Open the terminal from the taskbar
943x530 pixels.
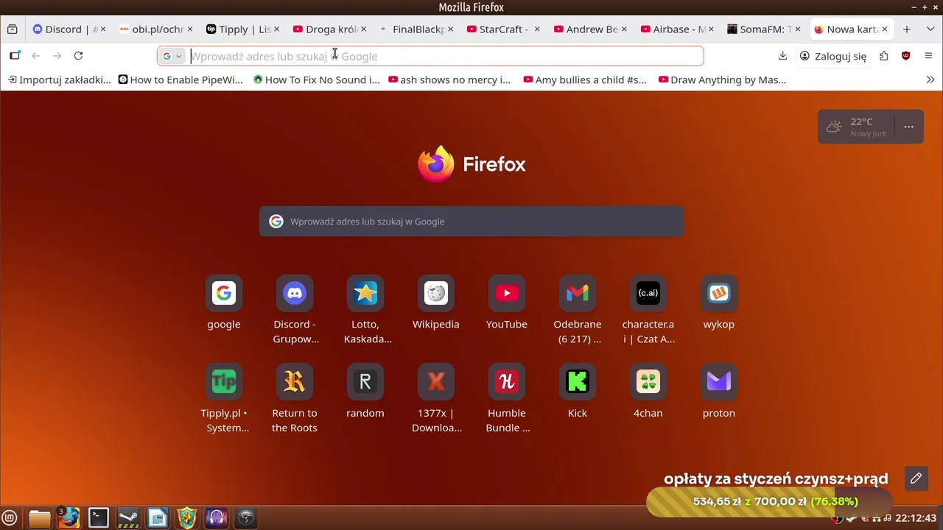tap(99, 518)
